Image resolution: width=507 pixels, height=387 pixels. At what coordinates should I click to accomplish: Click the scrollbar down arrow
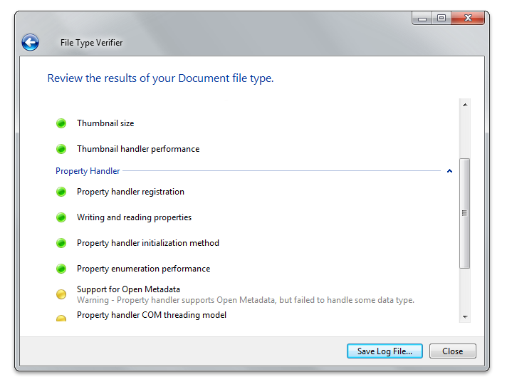pyautogui.click(x=465, y=316)
